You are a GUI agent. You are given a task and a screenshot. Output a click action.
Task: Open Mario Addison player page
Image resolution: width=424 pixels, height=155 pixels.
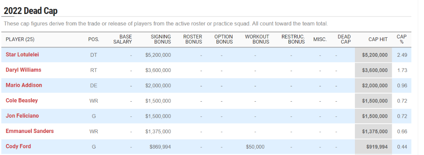coord(24,85)
